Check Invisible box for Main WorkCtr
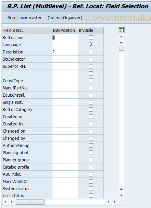The height and width of the screenshot is (208, 151). pos(91,182)
